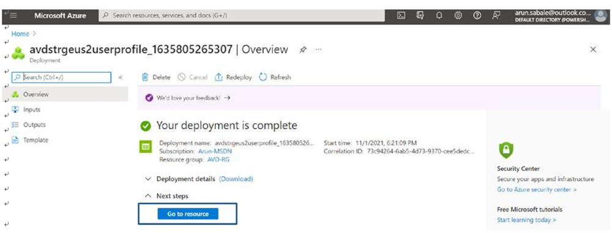The image size is (612, 233).
Task: Click the deployment cubes icon beside title
Action: tap(18, 53)
